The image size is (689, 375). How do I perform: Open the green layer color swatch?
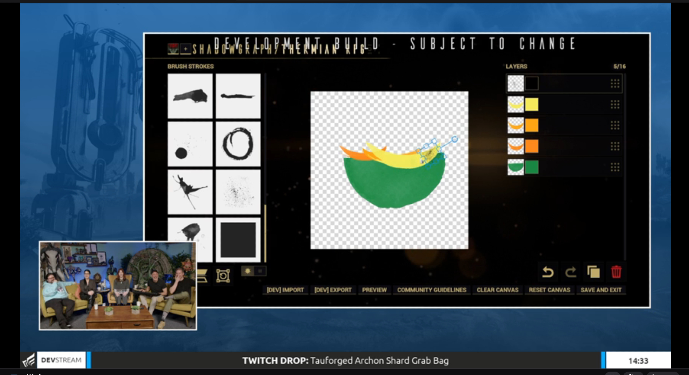point(532,167)
